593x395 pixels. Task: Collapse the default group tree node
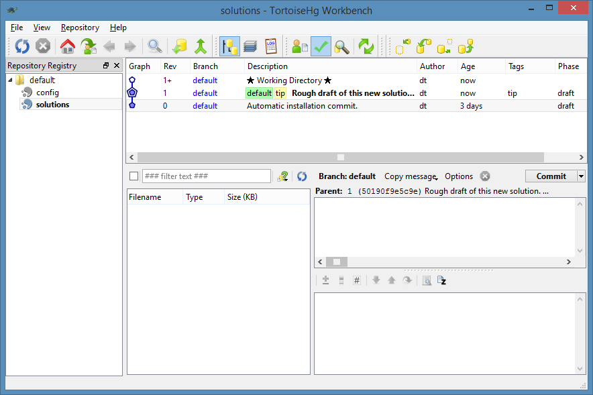pyautogui.click(x=10, y=80)
